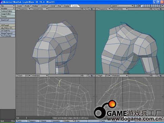The width and height of the screenshot is (164, 123).
Task: Click the zoom magnifier icon of the gray Perspective viewport
Action: pos(88,9)
